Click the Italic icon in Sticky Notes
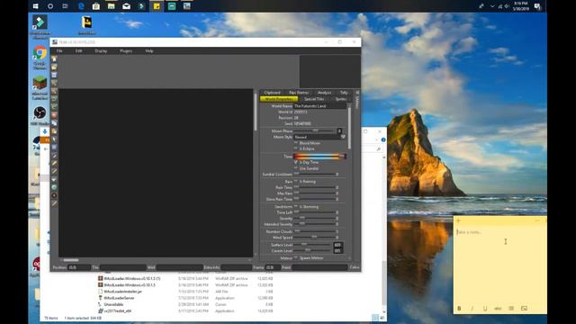 tap(472, 308)
